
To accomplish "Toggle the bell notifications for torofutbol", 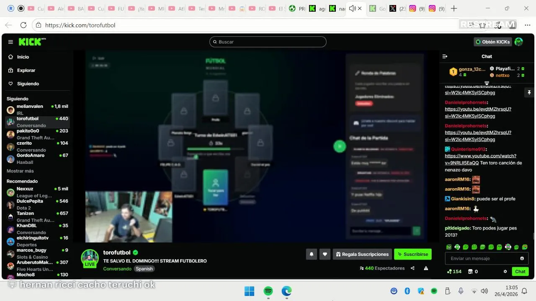I will [x=311, y=254].
